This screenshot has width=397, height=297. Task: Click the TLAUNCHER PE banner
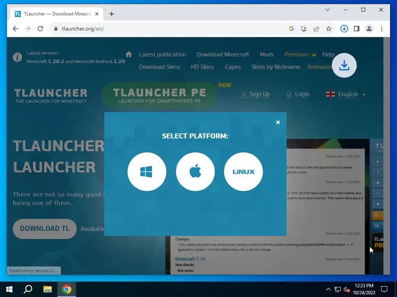[159, 95]
